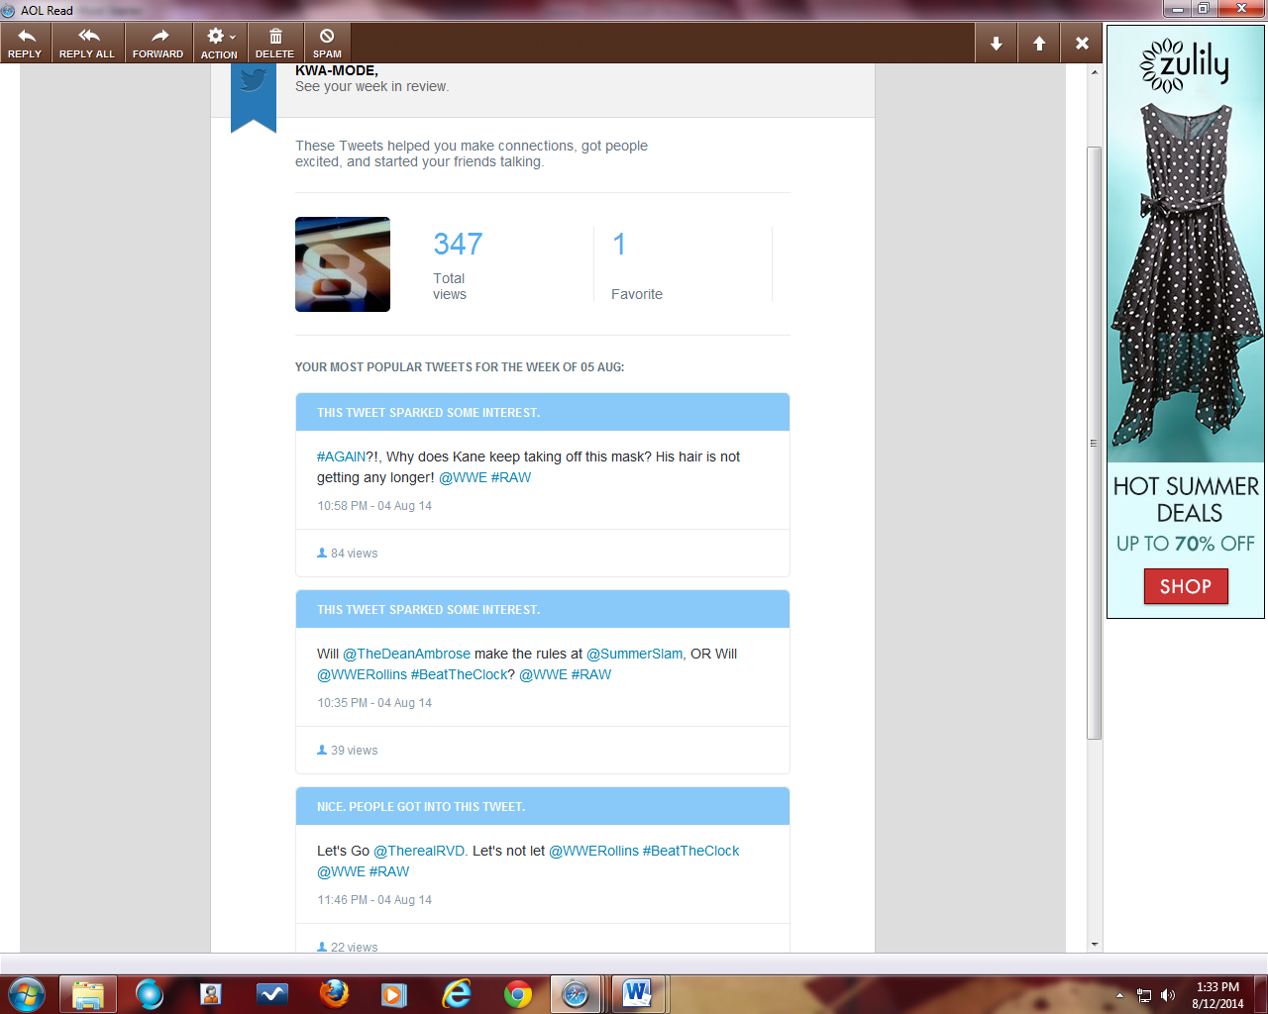The image size is (1268, 1014).
Task: Open @SummerSlam mention link
Action: [x=634, y=654]
